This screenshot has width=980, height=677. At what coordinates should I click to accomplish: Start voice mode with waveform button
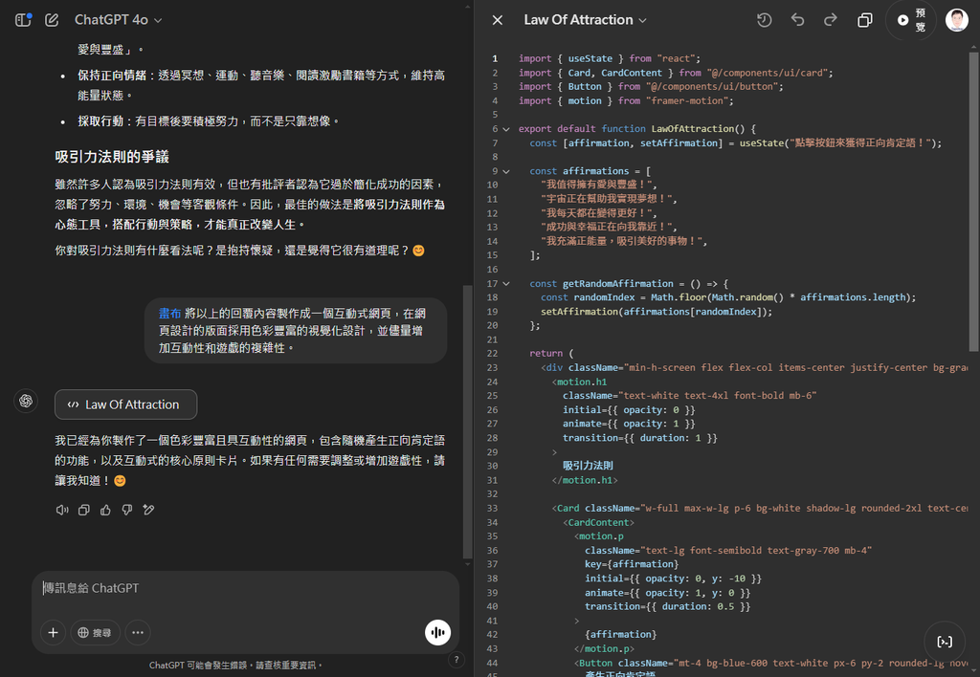(x=437, y=632)
